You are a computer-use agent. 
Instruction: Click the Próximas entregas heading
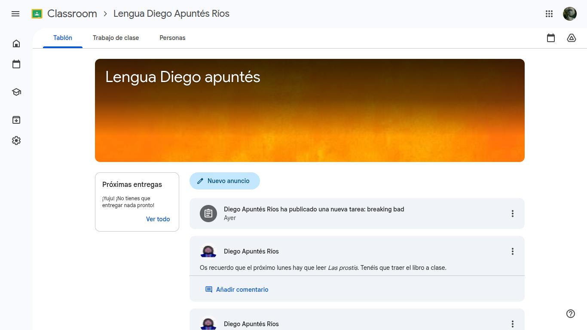132,185
